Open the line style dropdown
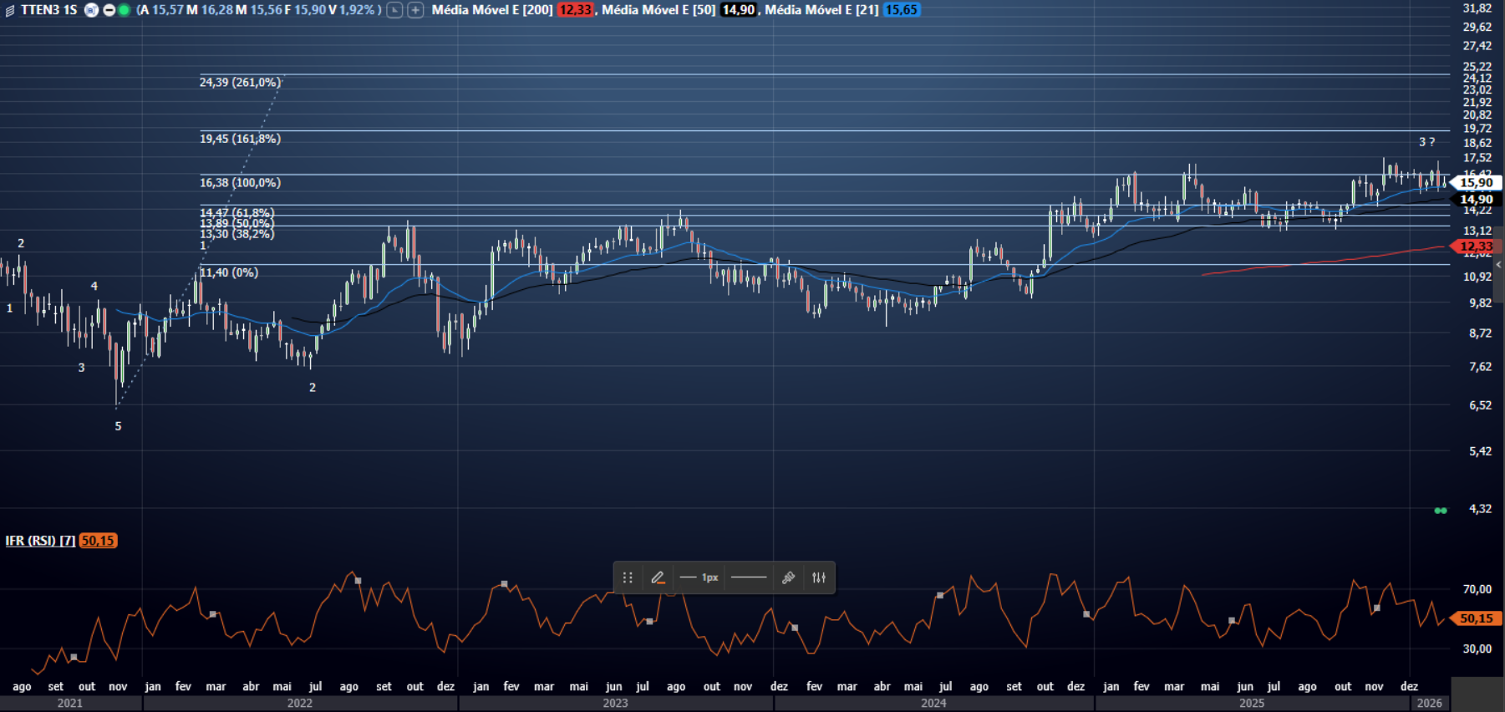Viewport: 1505px width, 712px height. point(748,577)
